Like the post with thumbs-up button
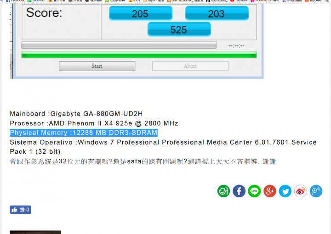 click(x=21, y=210)
